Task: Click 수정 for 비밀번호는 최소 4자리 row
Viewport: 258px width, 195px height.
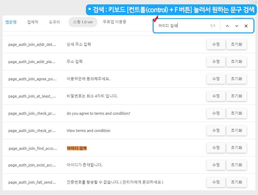Action: point(216,96)
